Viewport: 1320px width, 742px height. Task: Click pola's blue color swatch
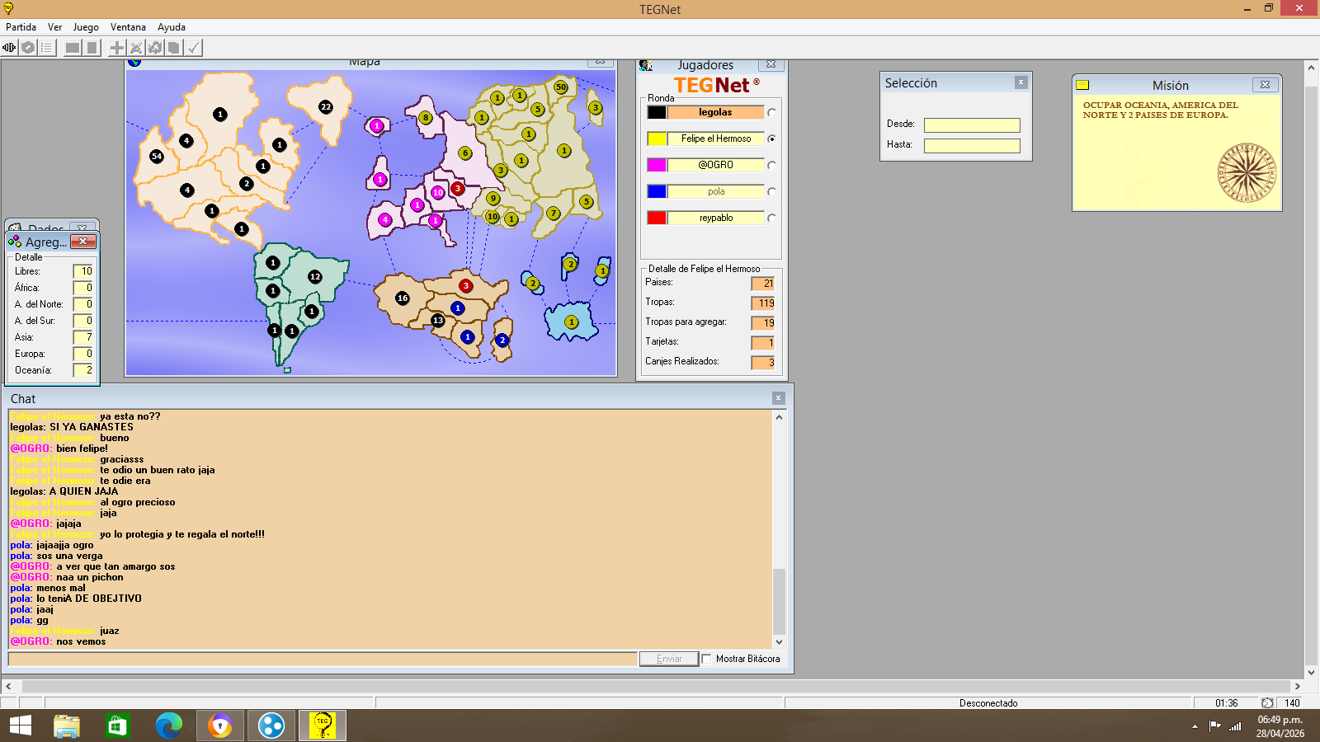click(657, 192)
